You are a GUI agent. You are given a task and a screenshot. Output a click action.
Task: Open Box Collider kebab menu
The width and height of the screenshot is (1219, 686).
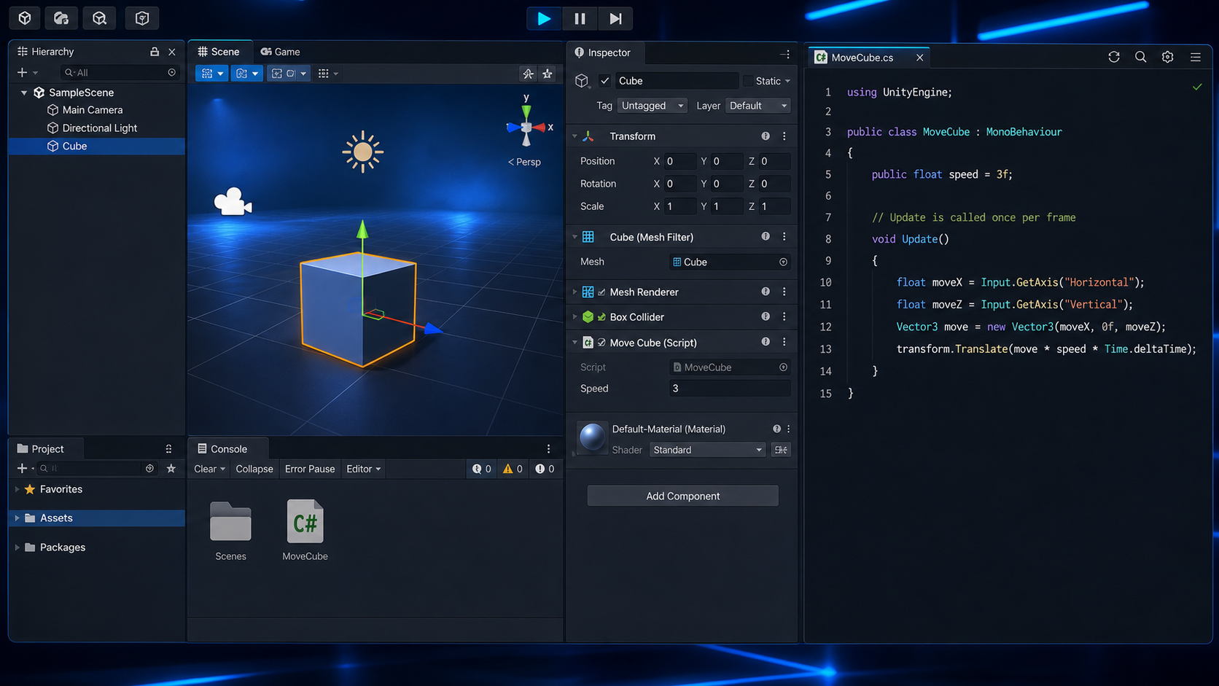(x=784, y=316)
